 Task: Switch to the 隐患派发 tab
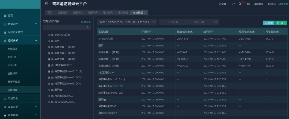pos(78,13)
